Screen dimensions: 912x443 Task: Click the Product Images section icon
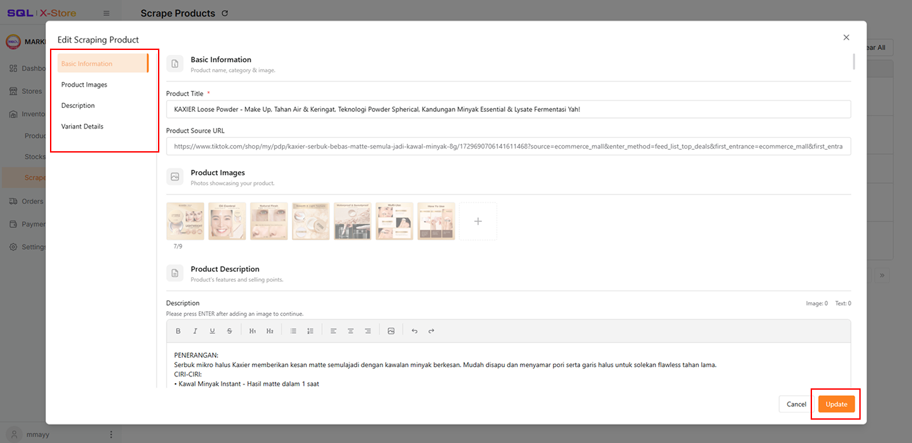click(x=175, y=177)
